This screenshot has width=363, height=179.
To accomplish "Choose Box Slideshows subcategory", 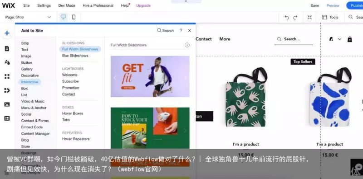I will [x=75, y=56].
